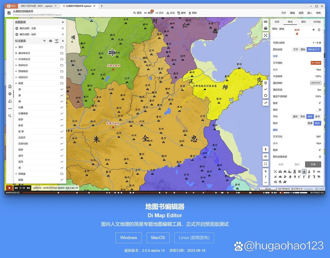Select the route arrow line tool

pyautogui.click(x=266, y=103)
